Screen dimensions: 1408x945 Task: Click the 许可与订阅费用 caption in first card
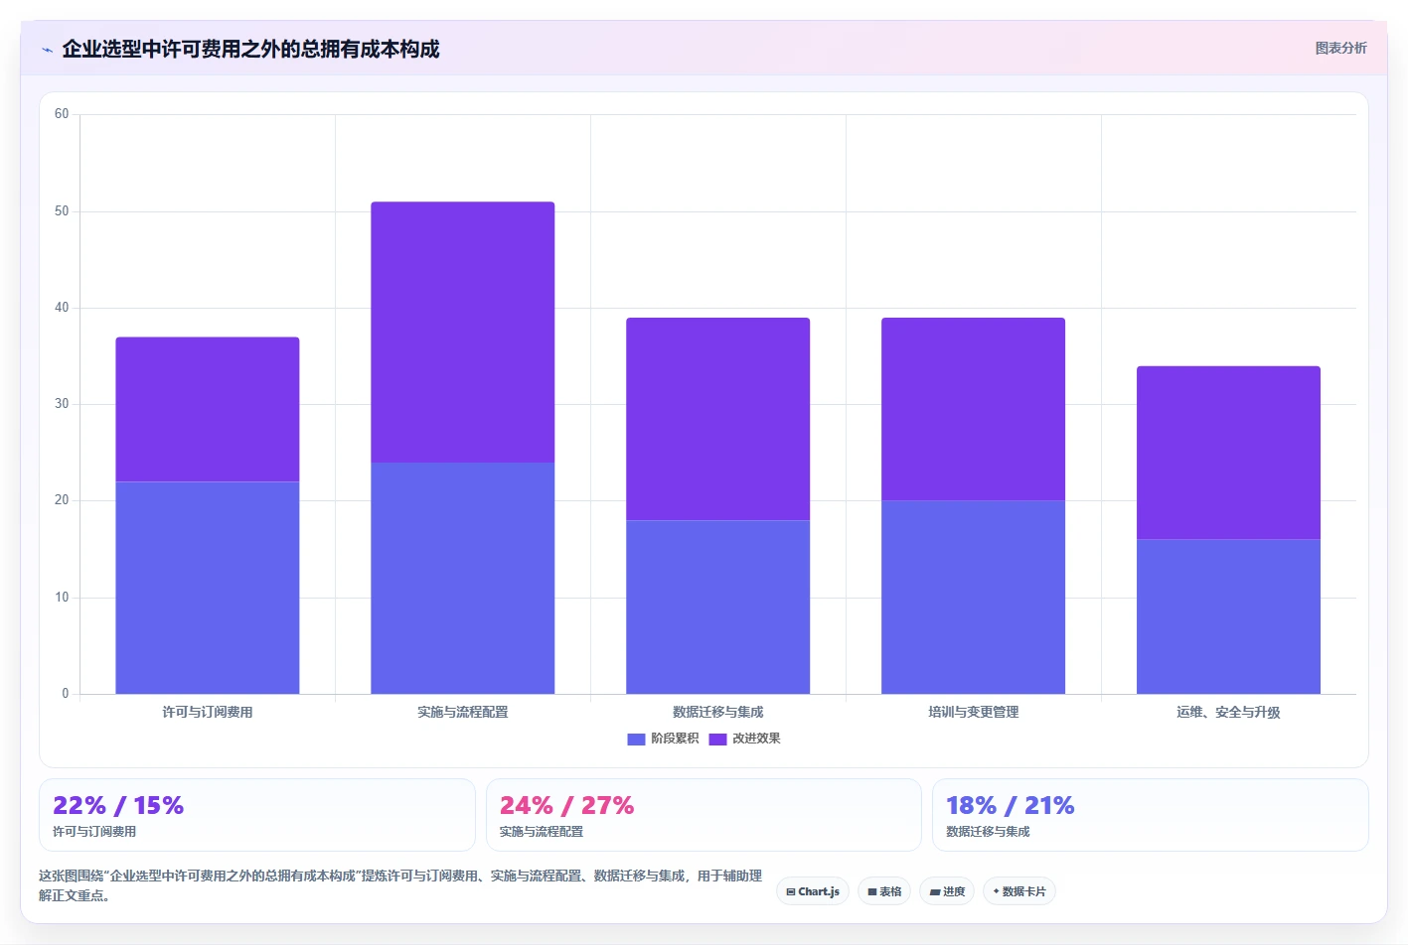[94, 832]
